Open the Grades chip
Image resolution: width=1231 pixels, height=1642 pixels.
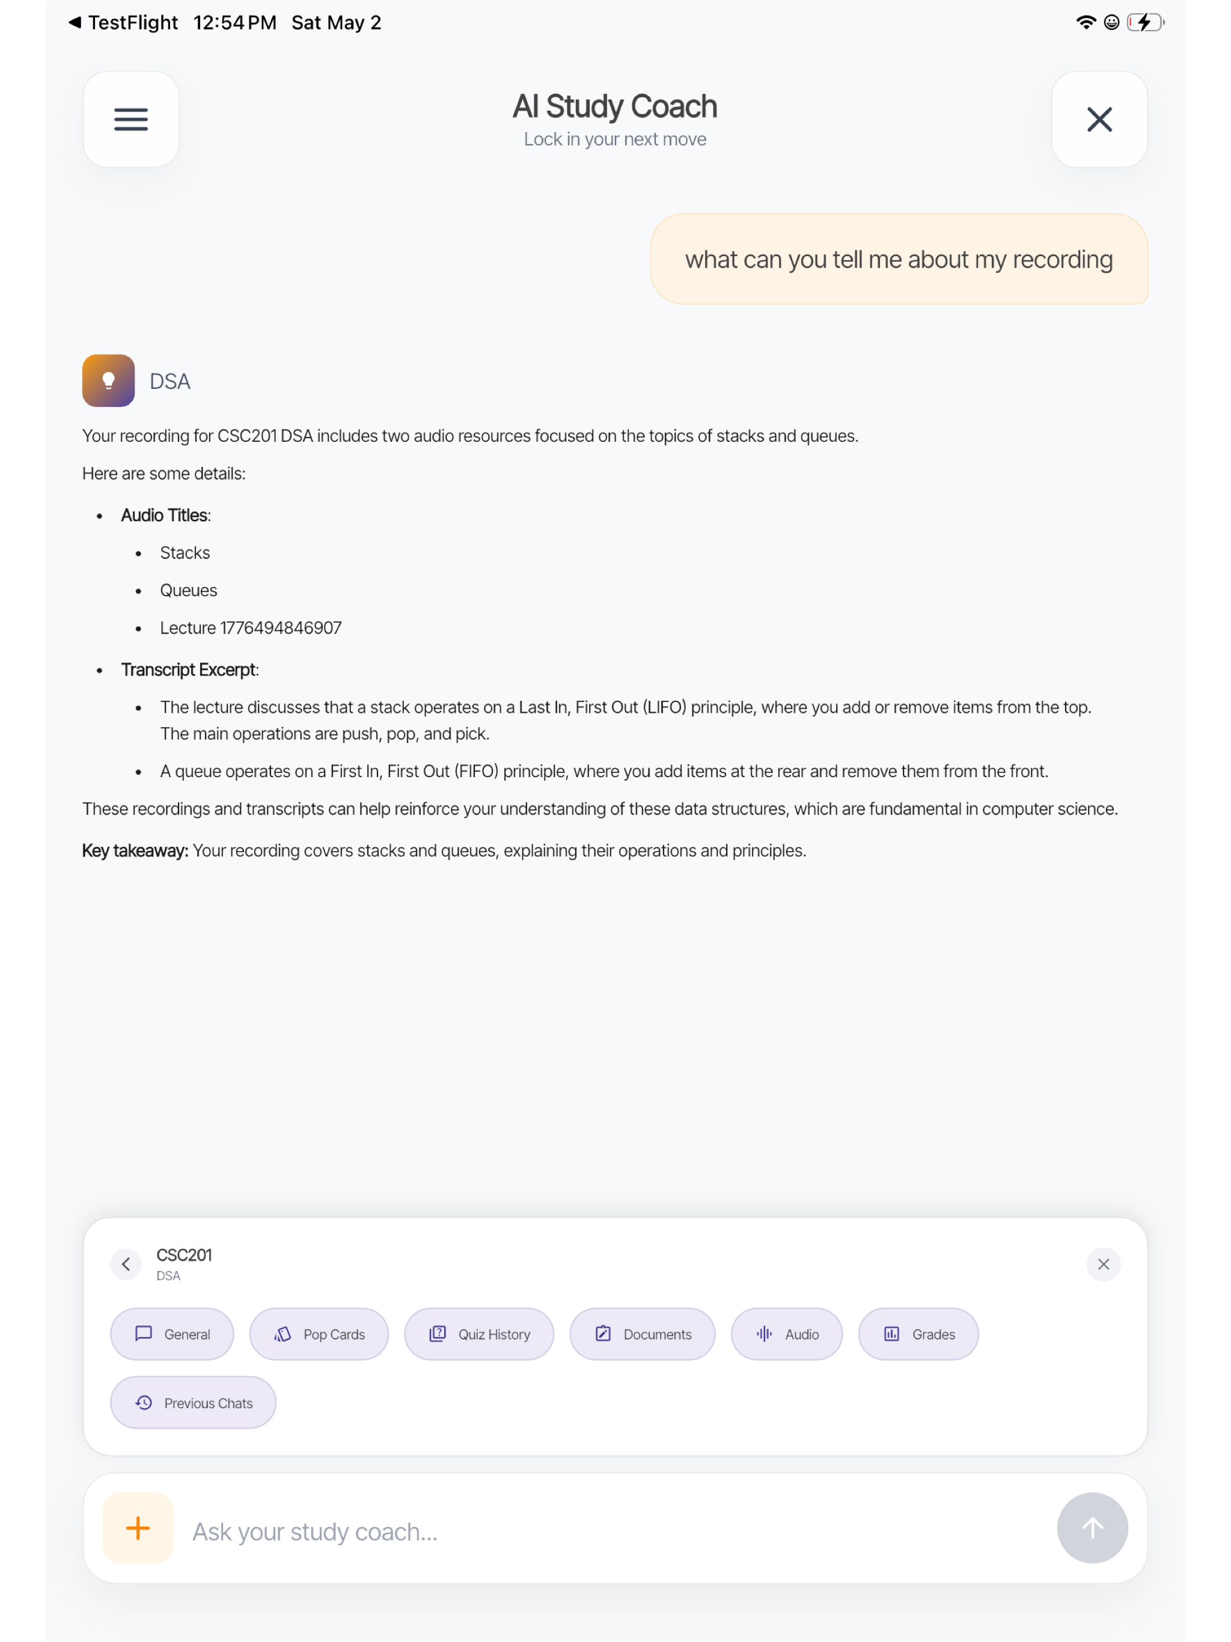tap(918, 1334)
